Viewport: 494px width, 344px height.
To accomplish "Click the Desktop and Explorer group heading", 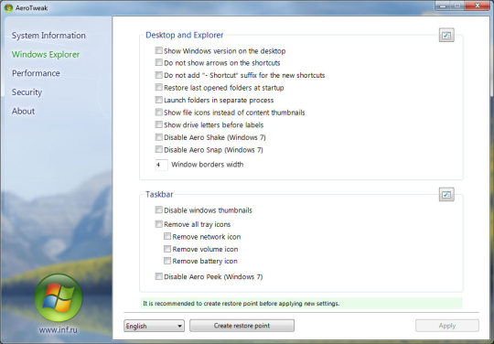I will pos(184,35).
